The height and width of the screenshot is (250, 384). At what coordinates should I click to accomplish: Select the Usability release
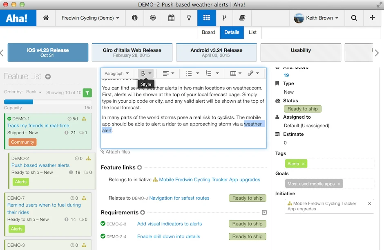coord(301,52)
